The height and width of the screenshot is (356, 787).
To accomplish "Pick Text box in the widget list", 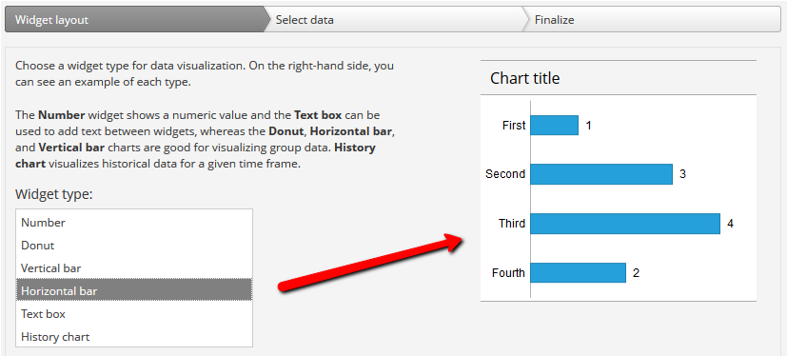I will coord(134,314).
